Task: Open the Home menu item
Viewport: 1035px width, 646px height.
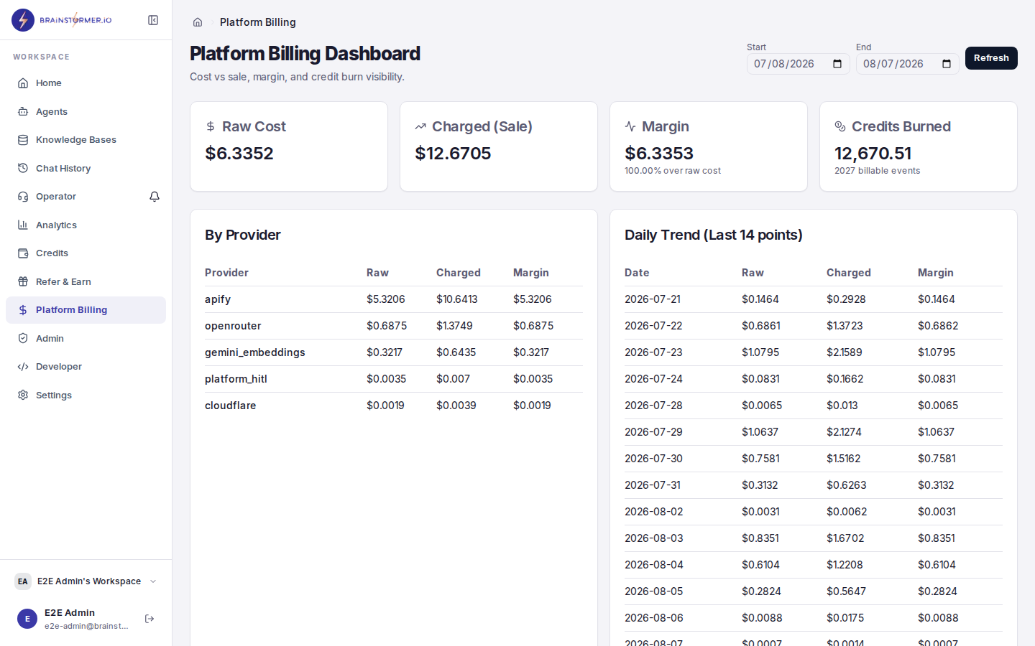Action: pyautogui.click(x=86, y=83)
